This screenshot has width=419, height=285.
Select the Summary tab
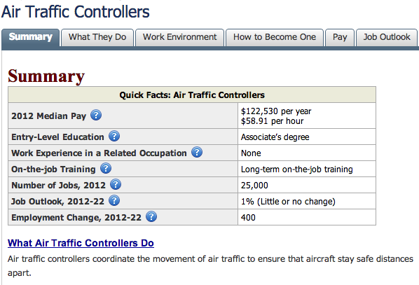[30, 37]
